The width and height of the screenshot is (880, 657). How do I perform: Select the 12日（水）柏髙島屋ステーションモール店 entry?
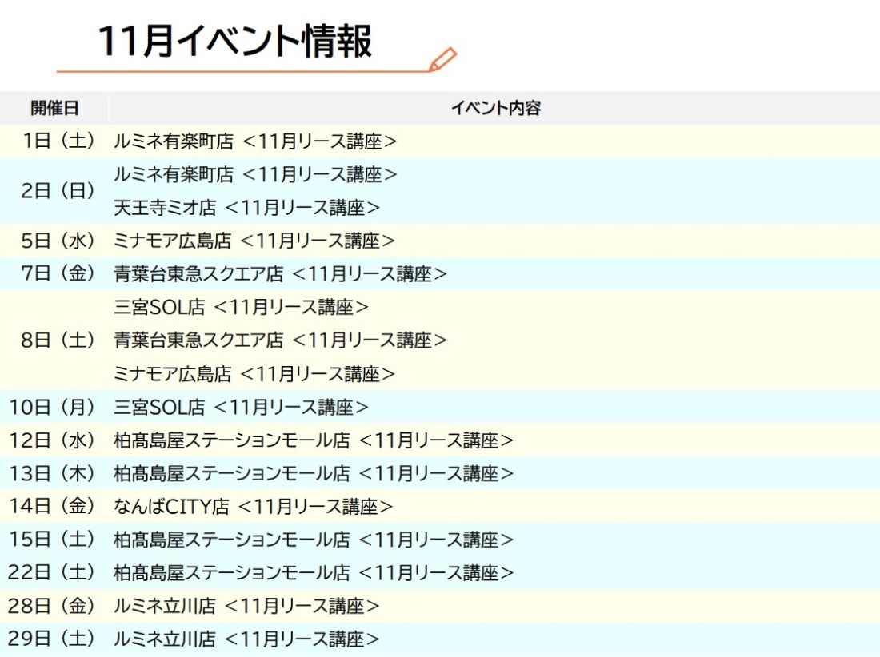313,440
